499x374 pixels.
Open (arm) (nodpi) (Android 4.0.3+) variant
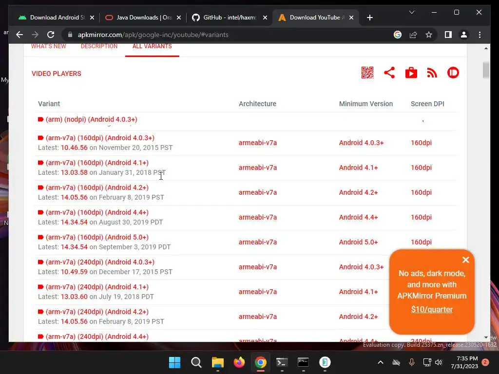click(x=91, y=120)
